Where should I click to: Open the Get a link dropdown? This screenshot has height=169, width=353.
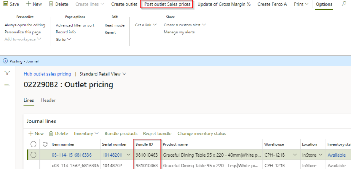(x=146, y=25)
